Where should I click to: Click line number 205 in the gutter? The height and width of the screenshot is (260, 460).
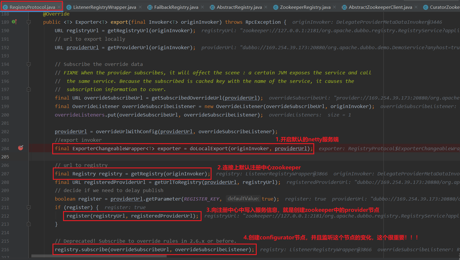[5, 157]
